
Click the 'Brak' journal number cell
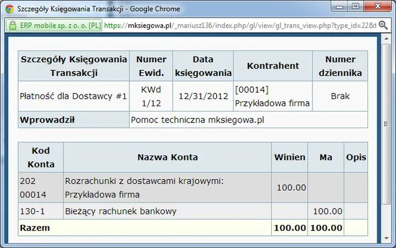click(340, 96)
